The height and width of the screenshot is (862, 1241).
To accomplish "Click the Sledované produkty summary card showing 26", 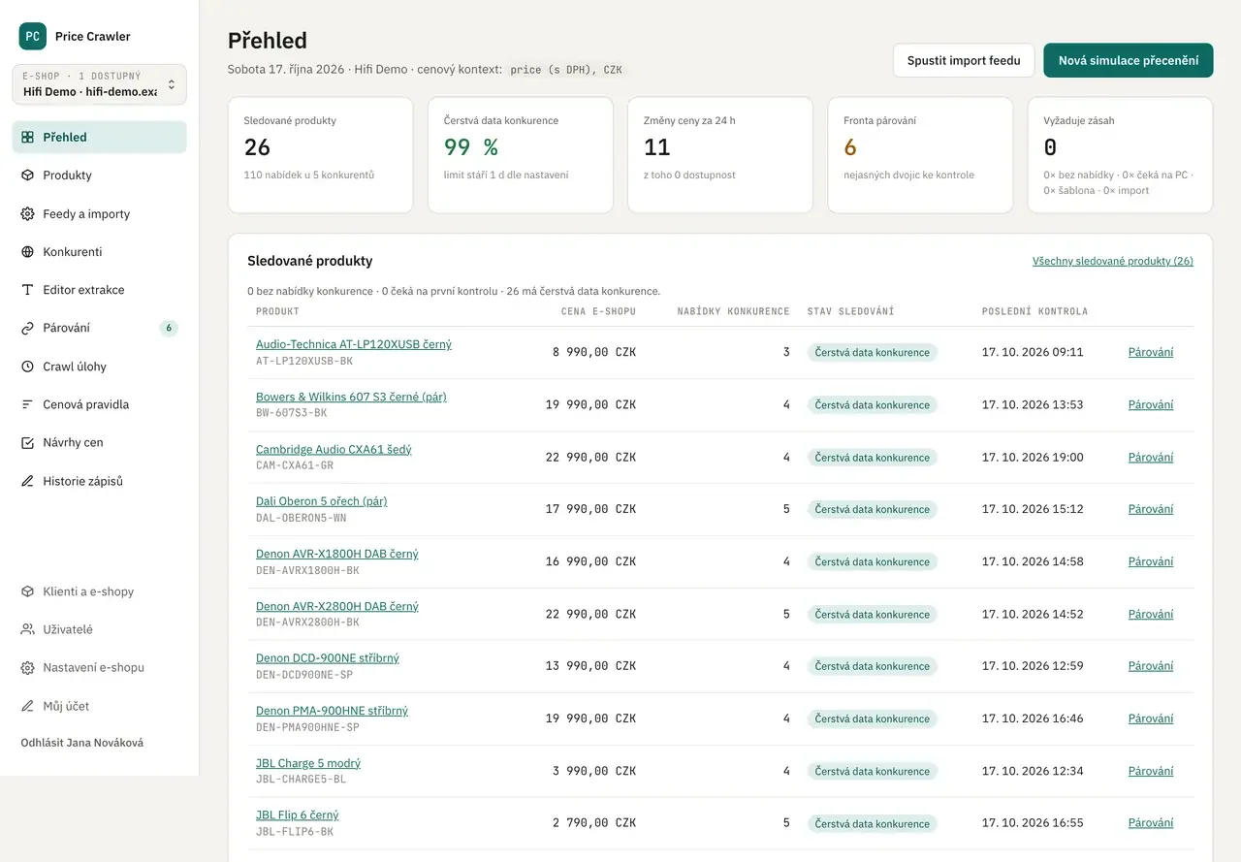I will coord(321,155).
